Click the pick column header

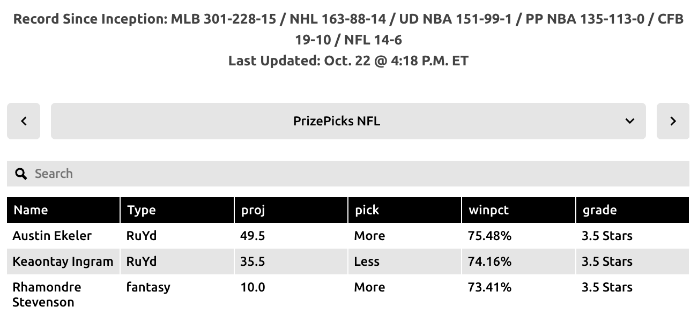click(x=366, y=210)
